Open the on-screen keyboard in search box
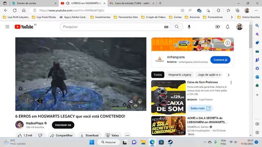The image size is (262, 147). (x=166, y=27)
